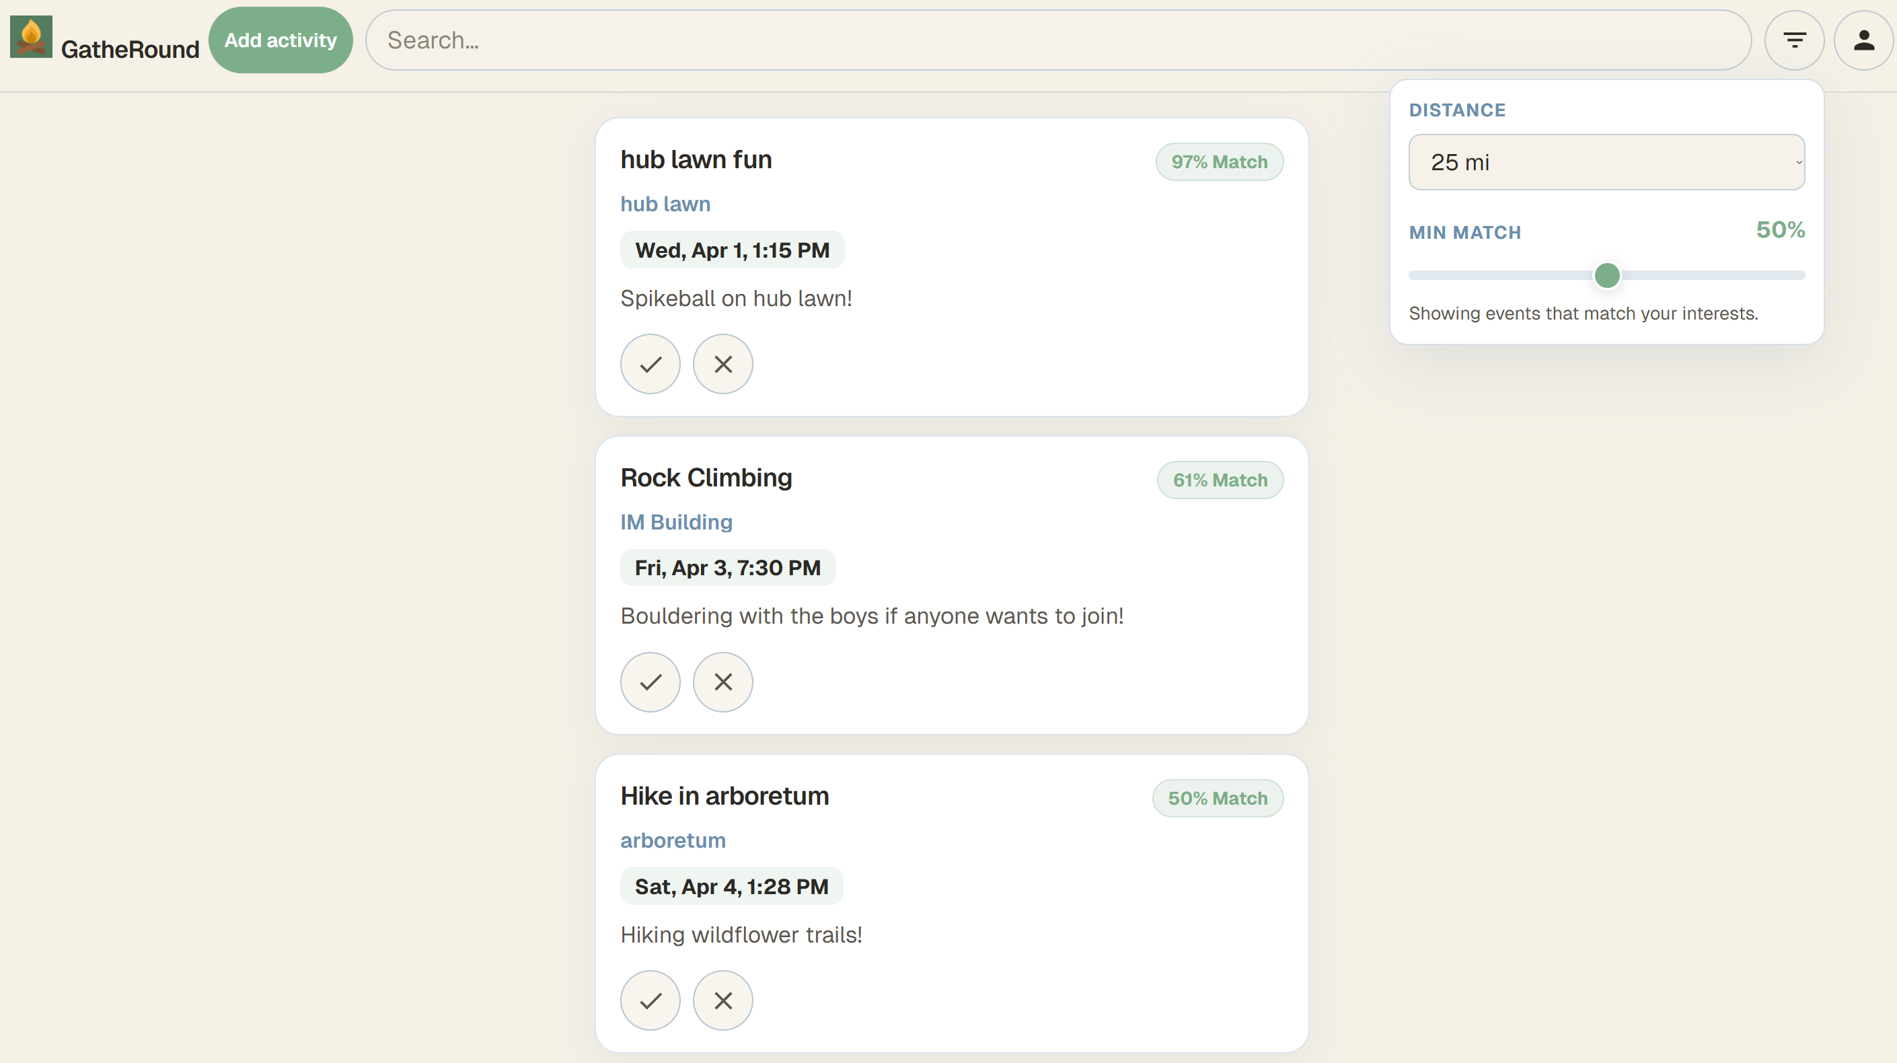Open the user profile icon
This screenshot has height=1063, width=1897.
point(1863,40)
